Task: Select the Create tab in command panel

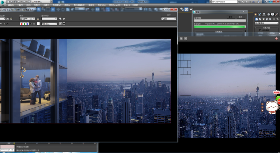Action: [x=255, y=15]
